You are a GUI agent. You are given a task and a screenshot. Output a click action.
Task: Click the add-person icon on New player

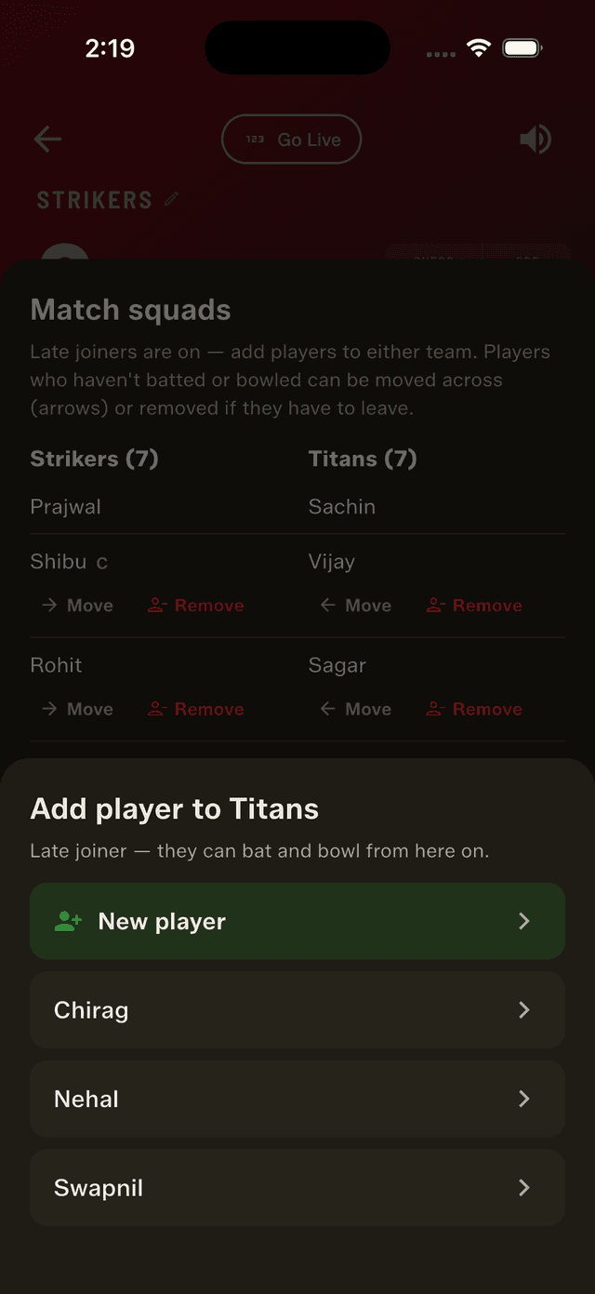point(69,921)
